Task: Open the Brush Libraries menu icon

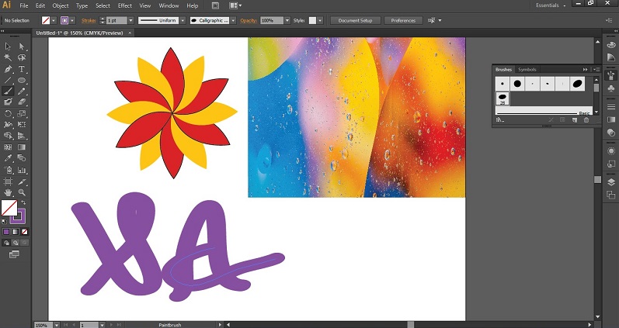Action: [x=501, y=120]
